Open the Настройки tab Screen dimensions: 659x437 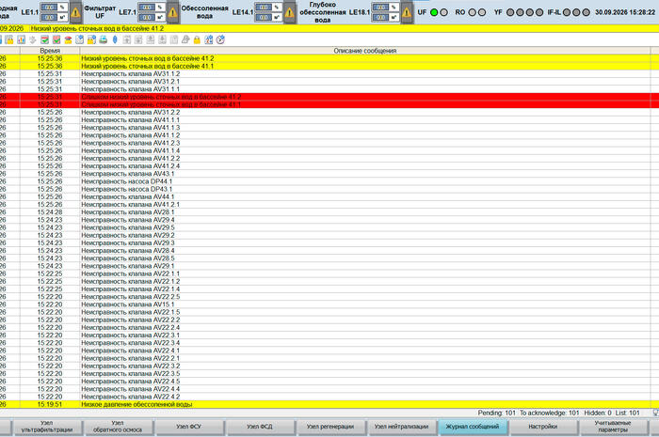[543, 427]
